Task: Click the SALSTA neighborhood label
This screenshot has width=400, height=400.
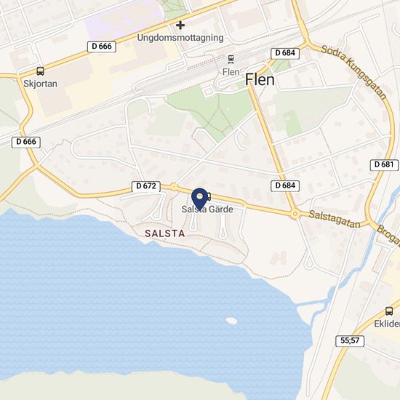Action: (165, 233)
